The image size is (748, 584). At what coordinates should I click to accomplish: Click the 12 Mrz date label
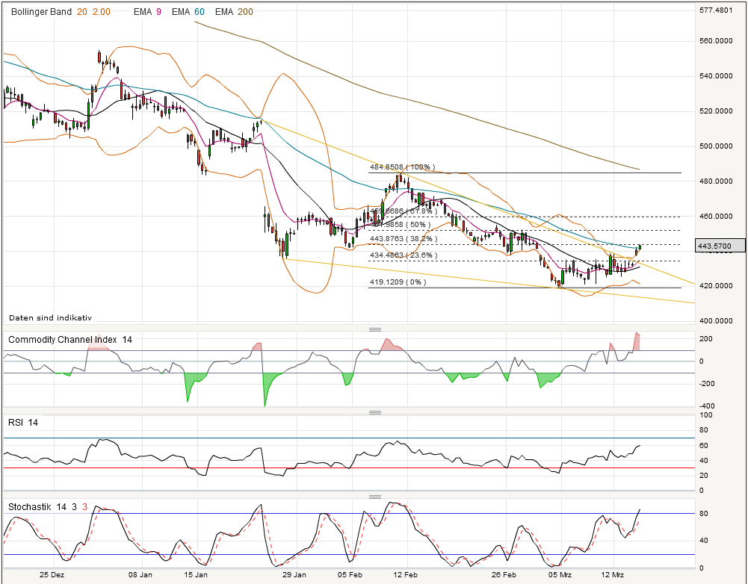613,574
